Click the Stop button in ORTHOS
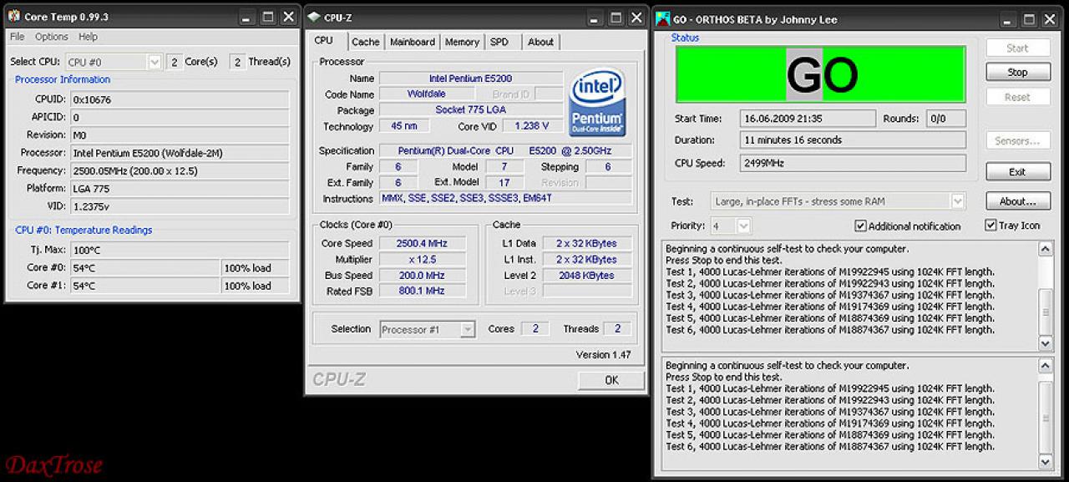This screenshot has height=482, width=1069. click(1017, 72)
